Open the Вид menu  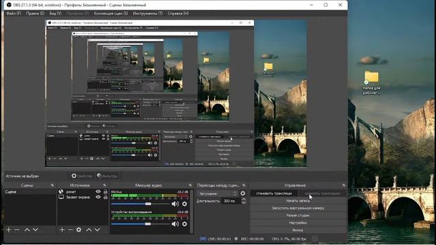(55, 14)
